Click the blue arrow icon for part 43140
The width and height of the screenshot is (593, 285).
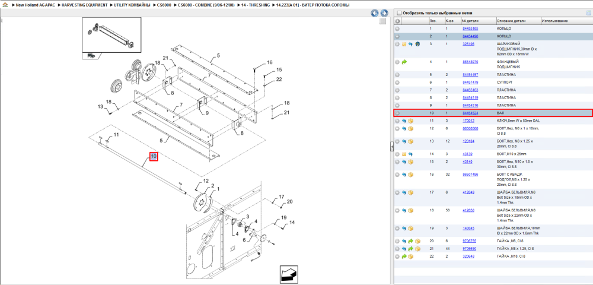pos(404,162)
